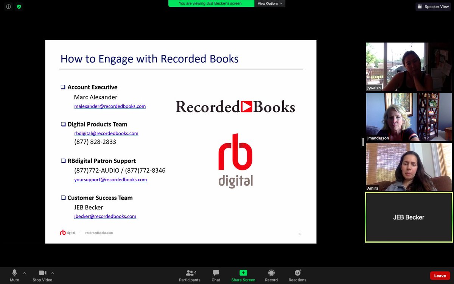
Task: Click the 'Digital Products Team' heading
Action: (97, 124)
